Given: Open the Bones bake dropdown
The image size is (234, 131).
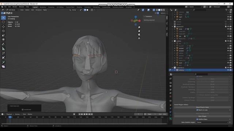Looking at the screenshot, I should click(212, 122).
